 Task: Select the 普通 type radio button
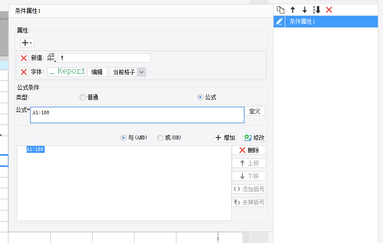click(82, 98)
